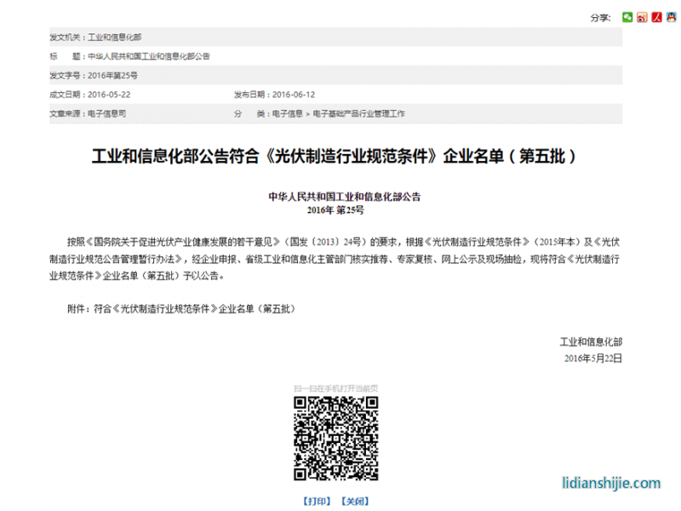Image resolution: width=681 pixels, height=511 pixels.
Task: Click the 人 icon in the share row
Action: (x=656, y=16)
